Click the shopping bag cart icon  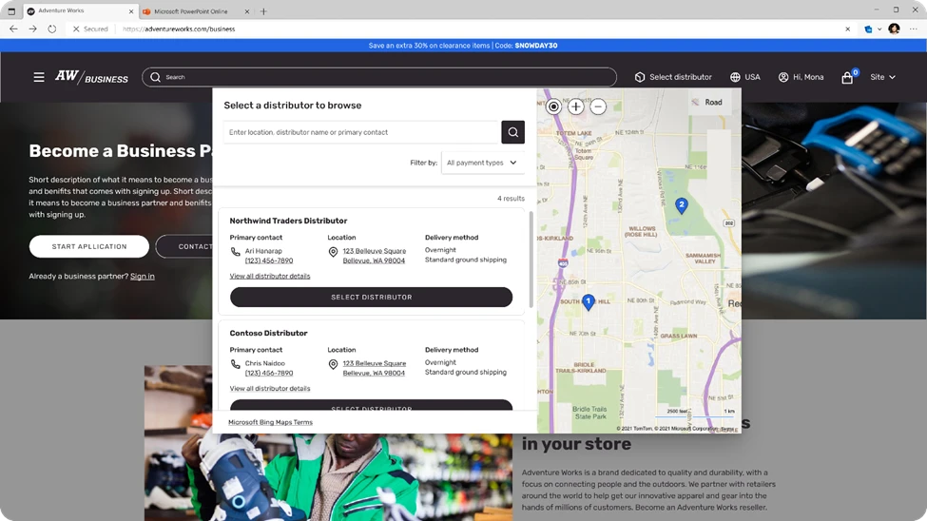(847, 78)
